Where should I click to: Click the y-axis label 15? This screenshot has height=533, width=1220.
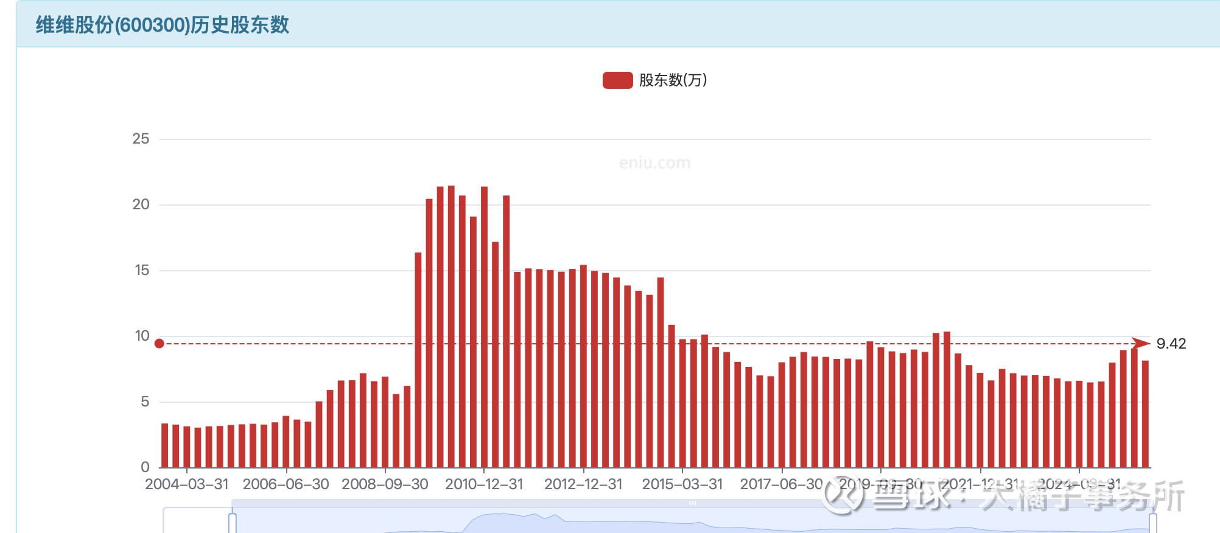point(142,270)
